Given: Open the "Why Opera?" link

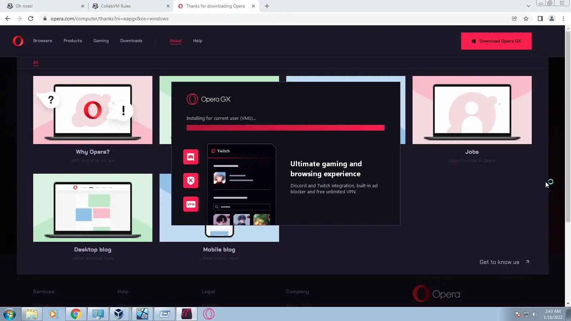Looking at the screenshot, I should click(93, 152).
